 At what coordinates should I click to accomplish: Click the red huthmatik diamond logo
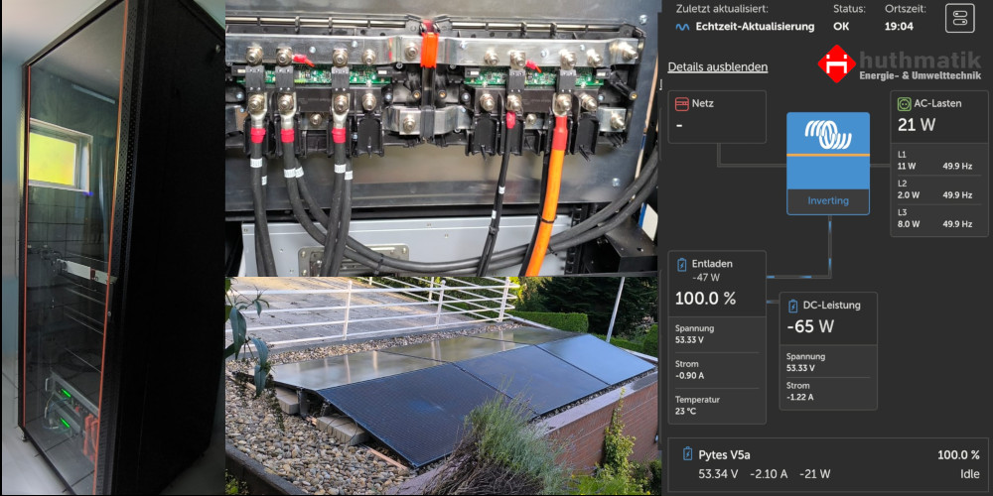click(836, 63)
